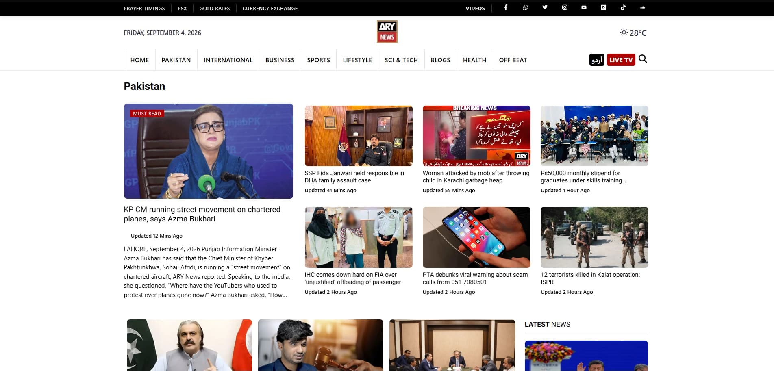The height and width of the screenshot is (371, 774).
Task: Click the MUST READ badge on lead story
Action: (147, 113)
